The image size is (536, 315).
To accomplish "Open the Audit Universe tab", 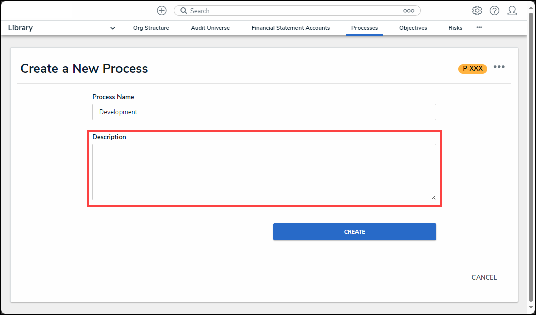I will [x=210, y=28].
